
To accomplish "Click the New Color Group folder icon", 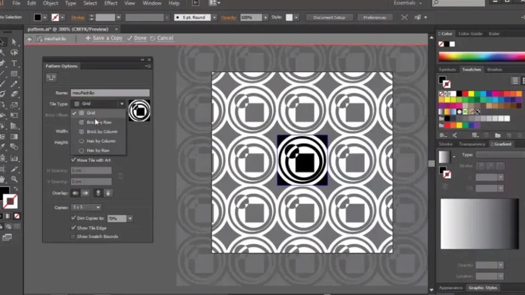I will (498, 135).
